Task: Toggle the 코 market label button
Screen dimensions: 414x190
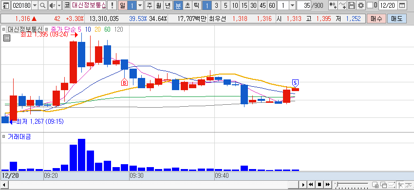Action: [x=67, y=5]
